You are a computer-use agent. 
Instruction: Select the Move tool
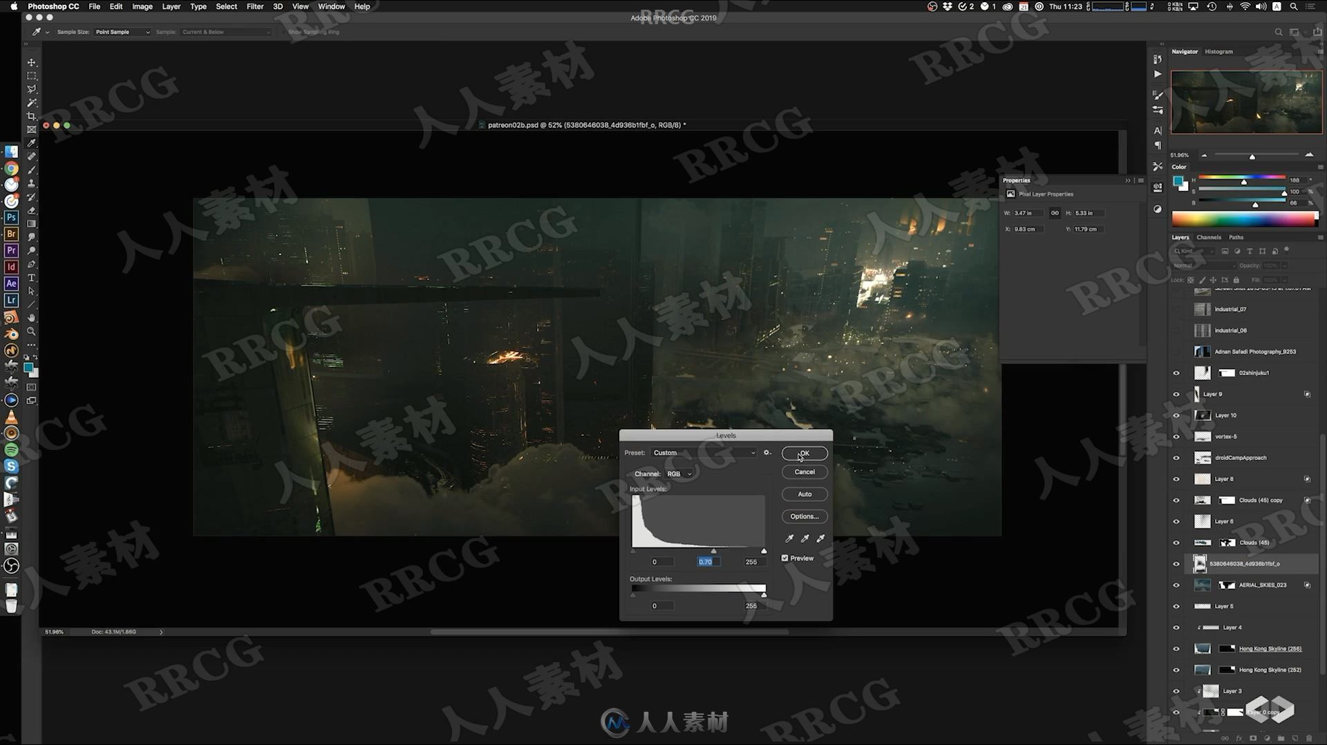(31, 62)
